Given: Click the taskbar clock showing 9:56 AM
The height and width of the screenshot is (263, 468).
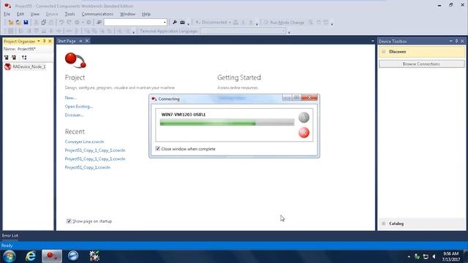Looking at the screenshot, I should click(x=450, y=254).
